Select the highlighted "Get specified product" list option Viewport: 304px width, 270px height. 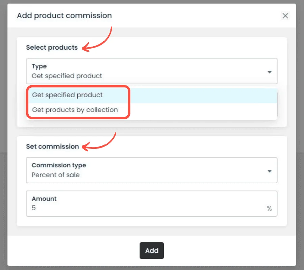click(67, 95)
